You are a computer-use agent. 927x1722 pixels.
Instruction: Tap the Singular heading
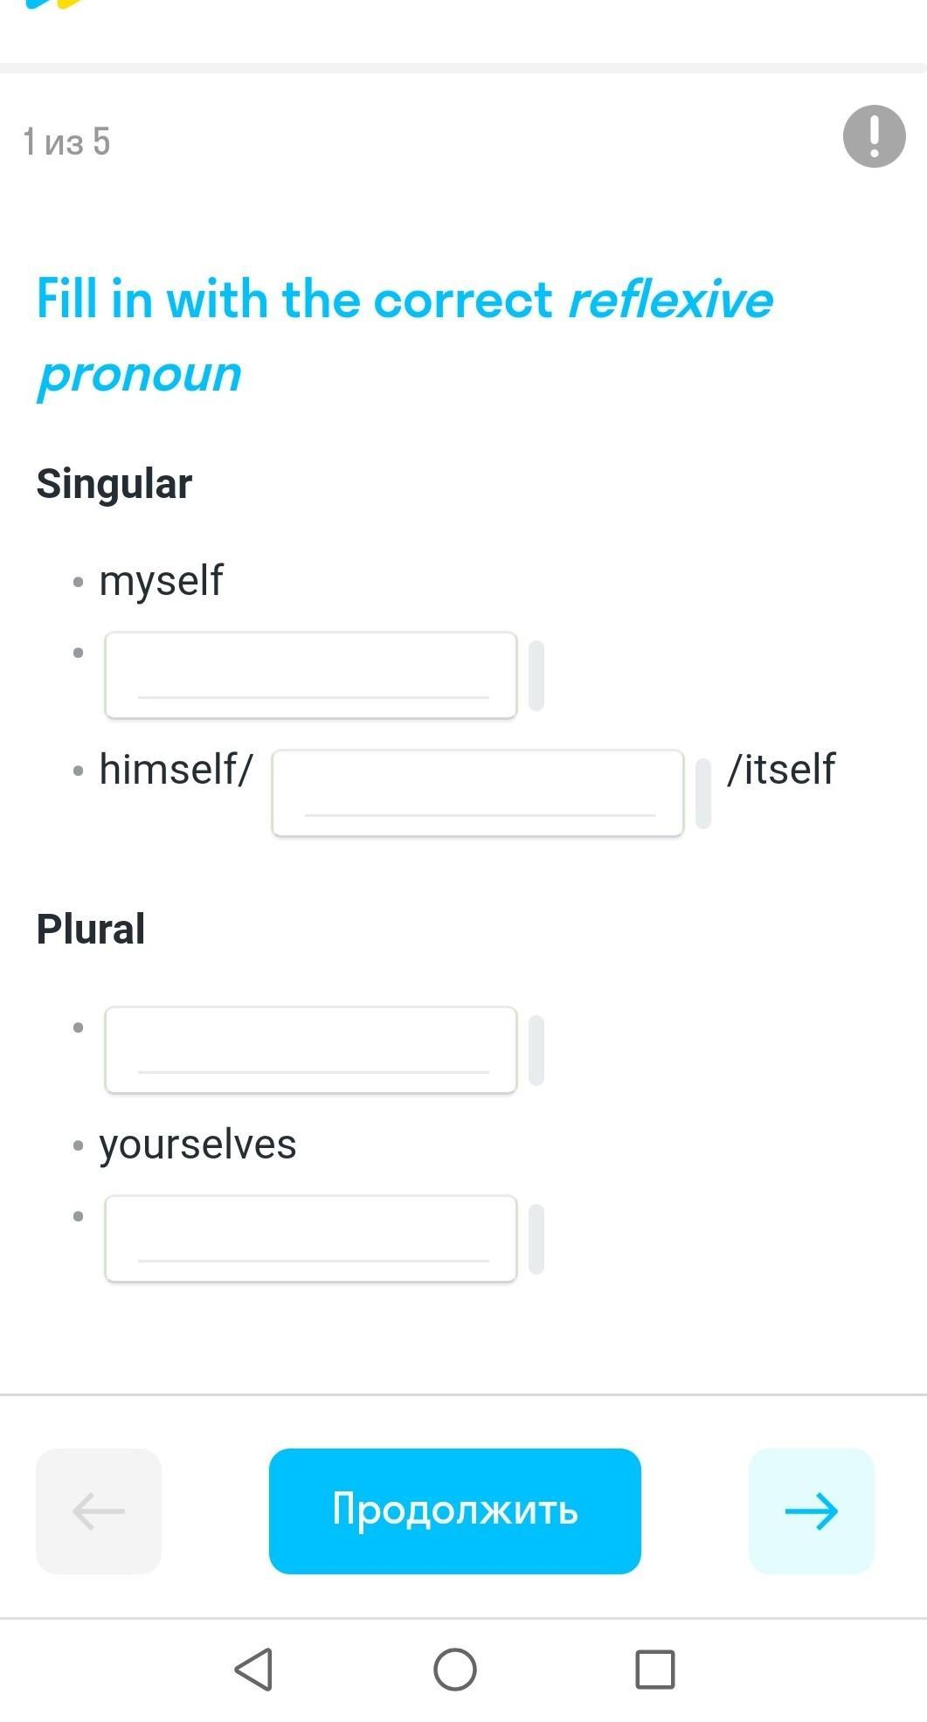114,483
